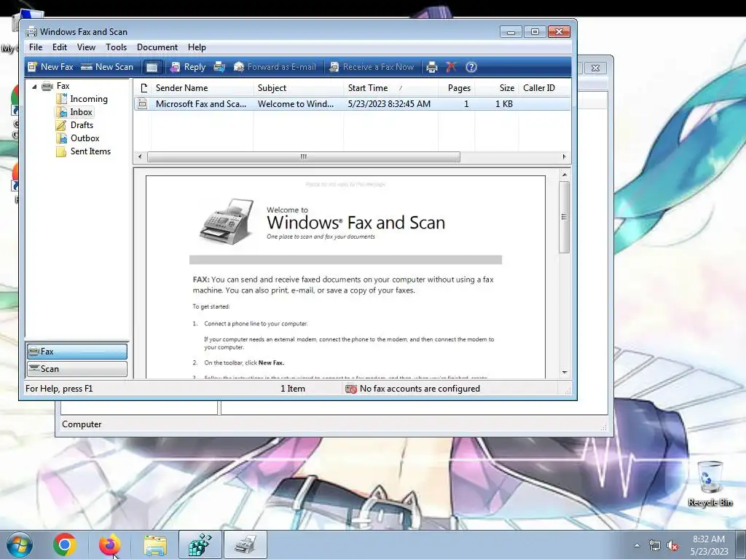Switch to the Fax view button
The width and height of the screenshot is (746, 559).
(76, 352)
